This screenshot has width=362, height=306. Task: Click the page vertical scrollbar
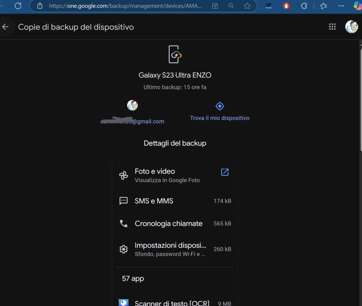(360, 97)
